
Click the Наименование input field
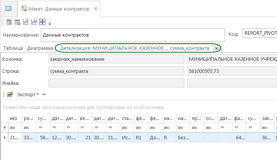132,35
